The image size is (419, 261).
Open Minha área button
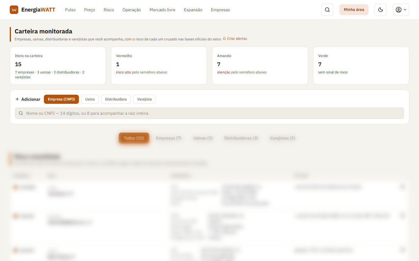354,10
